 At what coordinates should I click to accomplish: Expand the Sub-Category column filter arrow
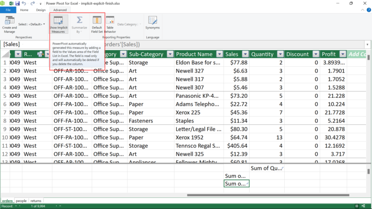[170, 54]
